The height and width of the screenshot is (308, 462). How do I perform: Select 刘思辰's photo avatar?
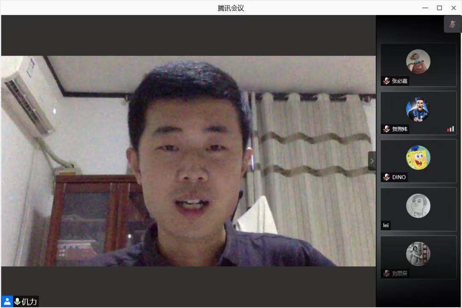(418, 254)
